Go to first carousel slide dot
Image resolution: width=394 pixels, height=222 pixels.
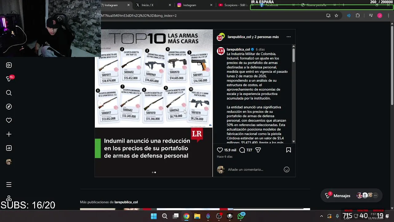point(153,172)
